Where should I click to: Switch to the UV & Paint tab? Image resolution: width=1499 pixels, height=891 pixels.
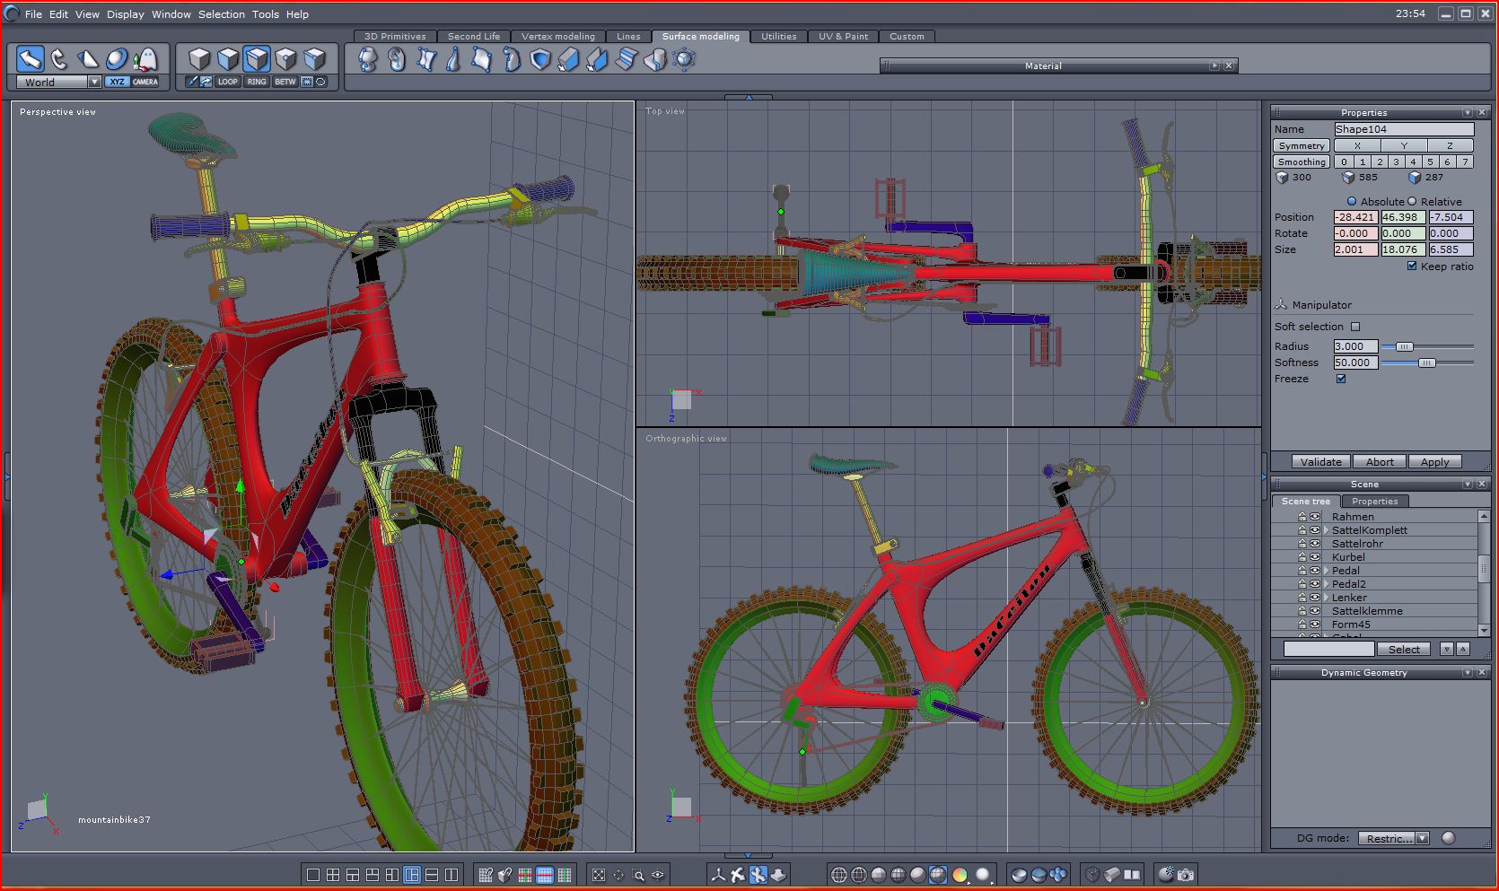tap(843, 37)
